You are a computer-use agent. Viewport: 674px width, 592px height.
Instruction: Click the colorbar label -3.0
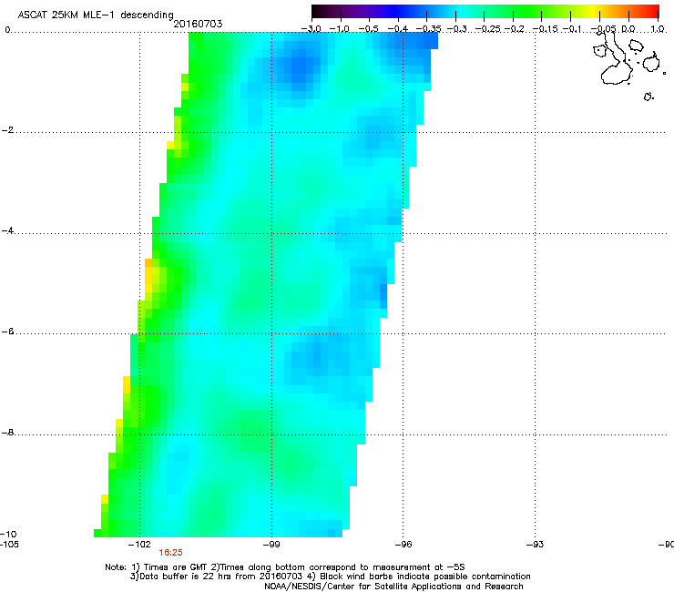(x=311, y=29)
